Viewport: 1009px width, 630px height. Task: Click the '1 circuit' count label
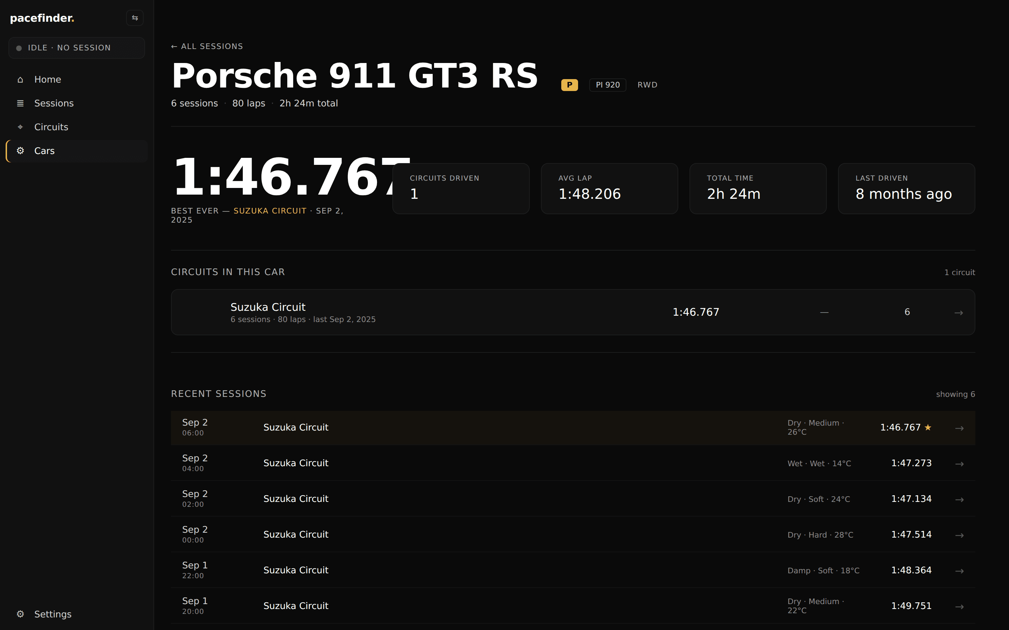click(x=959, y=273)
